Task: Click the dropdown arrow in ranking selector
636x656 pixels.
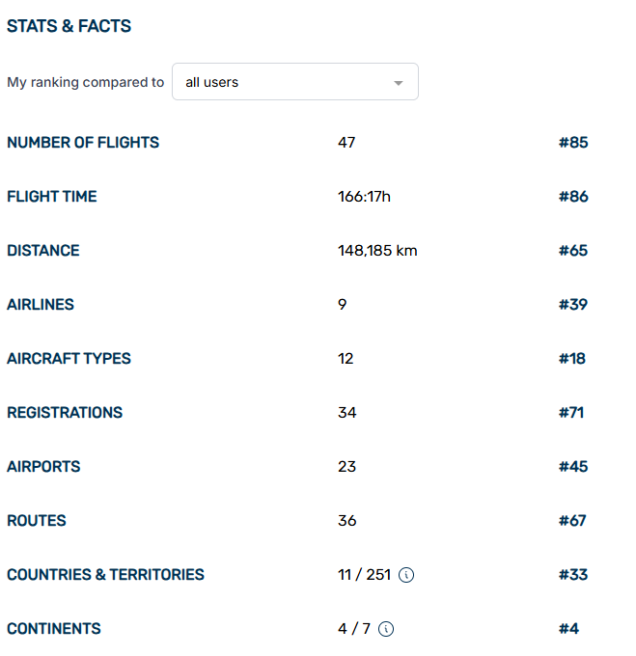Action: 399,83
